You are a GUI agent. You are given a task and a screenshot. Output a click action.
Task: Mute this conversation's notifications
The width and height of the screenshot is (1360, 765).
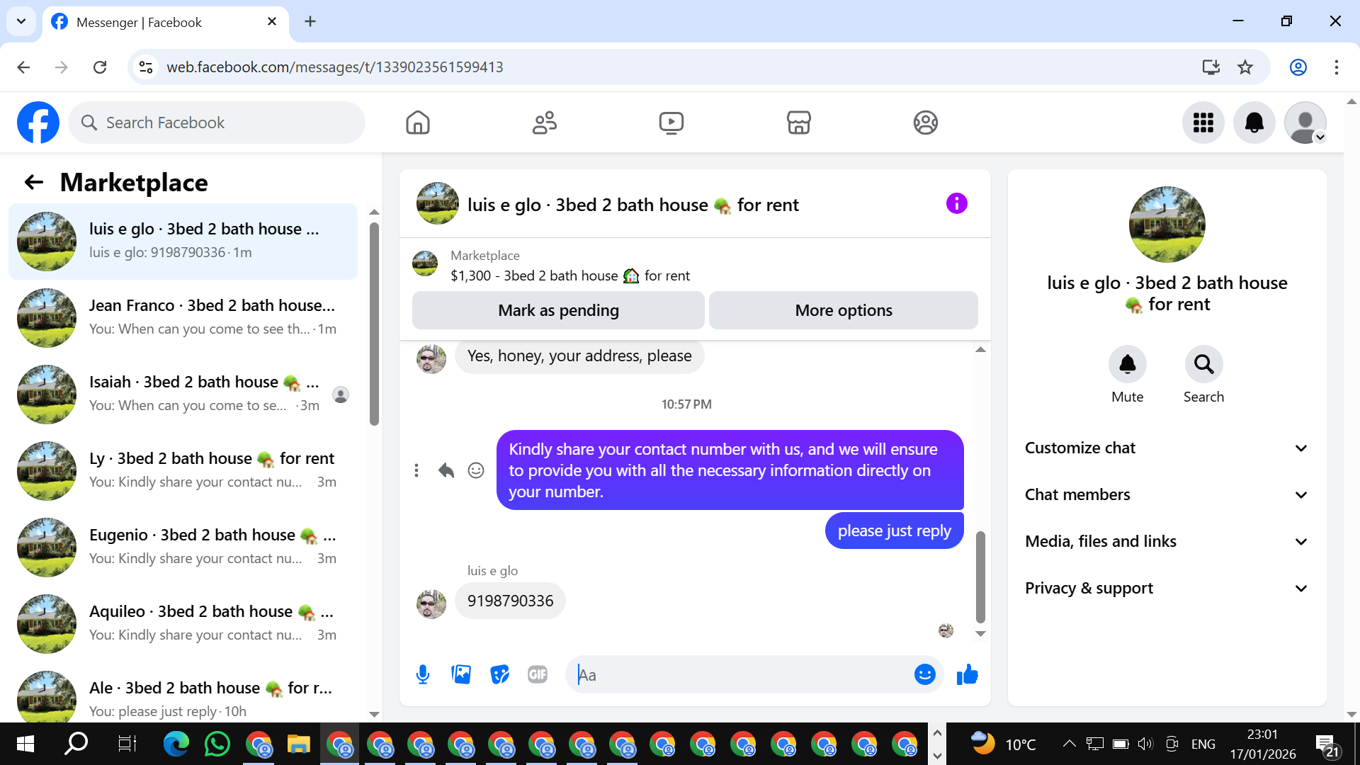tap(1127, 365)
